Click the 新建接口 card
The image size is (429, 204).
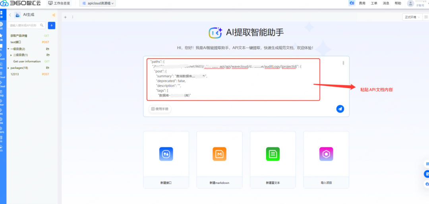click(x=166, y=160)
